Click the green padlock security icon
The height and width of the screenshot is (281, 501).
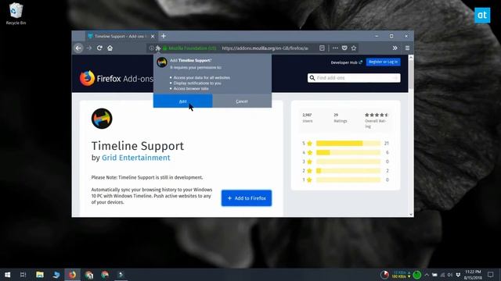(x=165, y=48)
